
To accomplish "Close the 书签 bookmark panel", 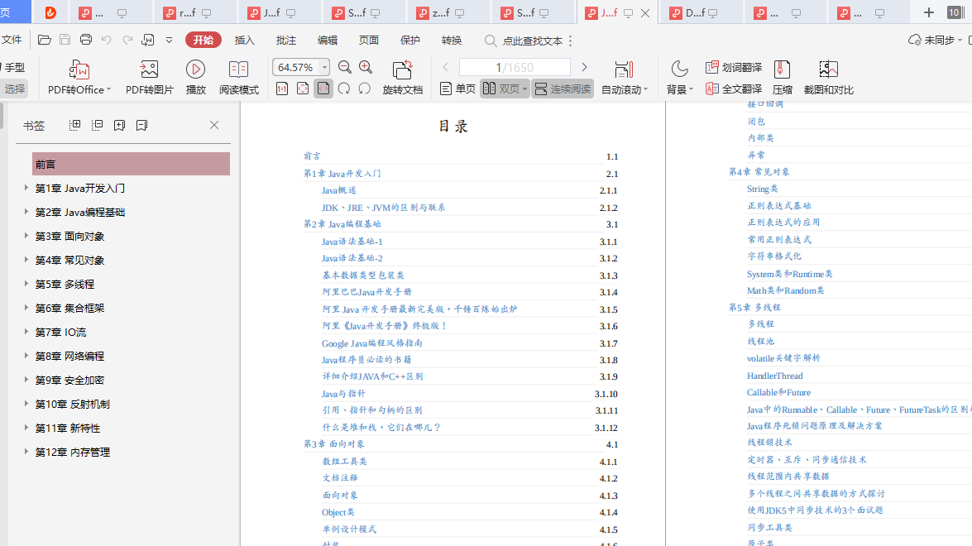I will pos(214,125).
